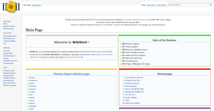This screenshot has height=111, width=214.
Task: Open the Wireless adapter query form
Action: [9, 41]
